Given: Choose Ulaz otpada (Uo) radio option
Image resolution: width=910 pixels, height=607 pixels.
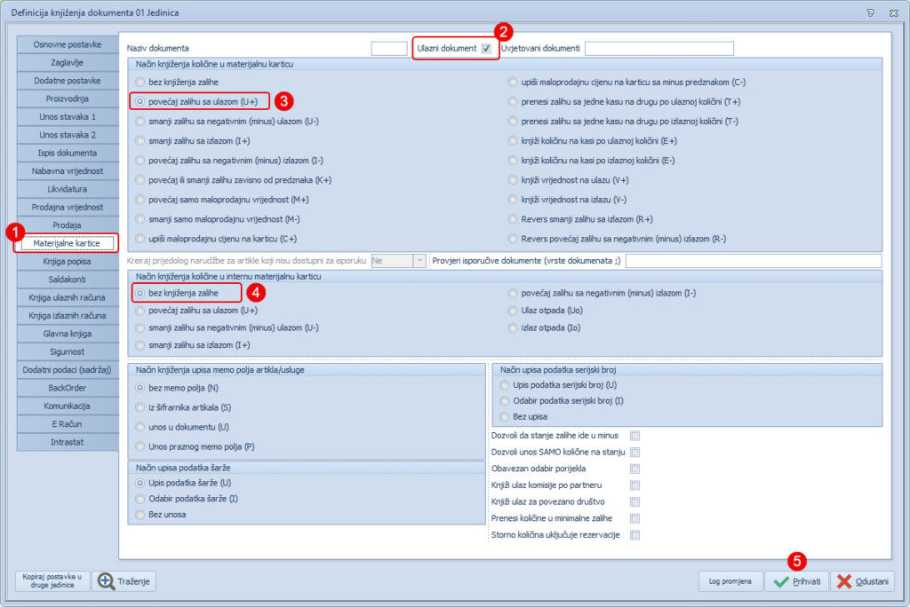Looking at the screenshot, I should point(514,310).
